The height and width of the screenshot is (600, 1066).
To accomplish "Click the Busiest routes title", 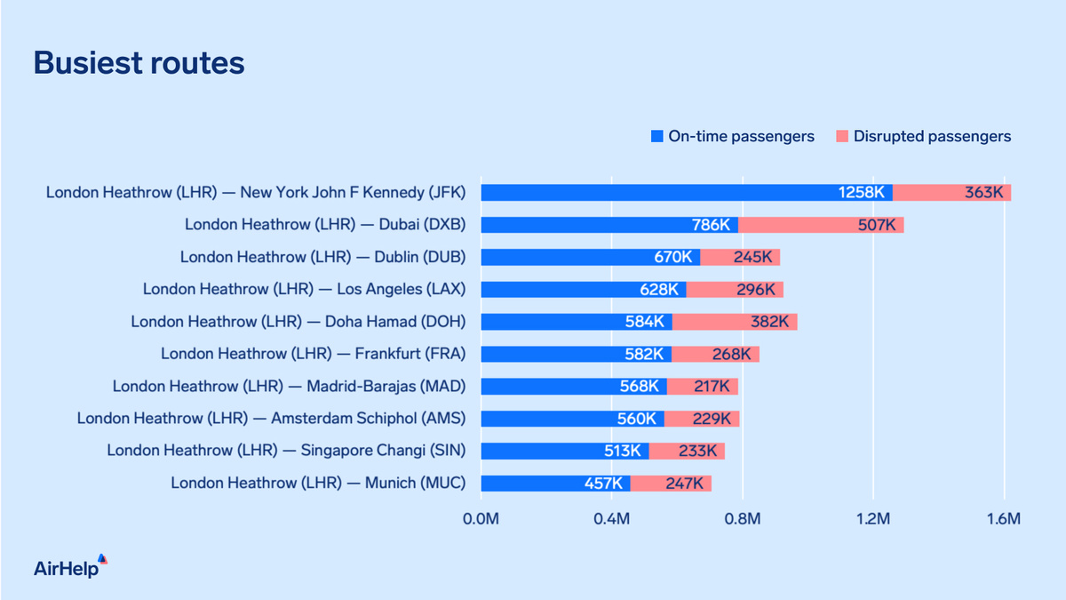I will [139, 63].
